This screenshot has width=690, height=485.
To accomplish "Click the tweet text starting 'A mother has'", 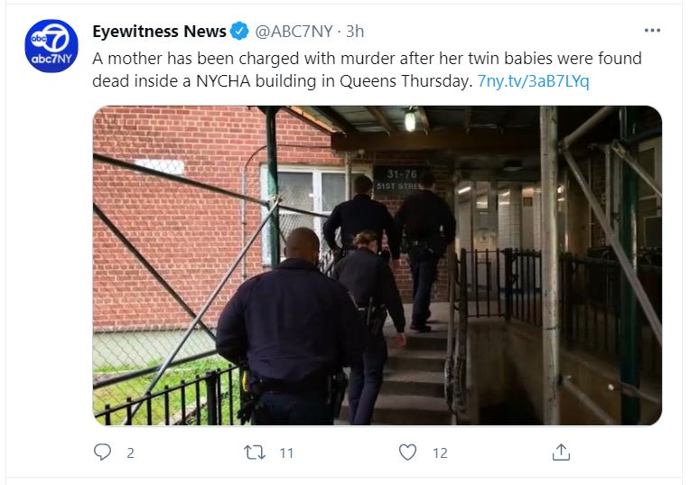I will (x=367, y=70).
